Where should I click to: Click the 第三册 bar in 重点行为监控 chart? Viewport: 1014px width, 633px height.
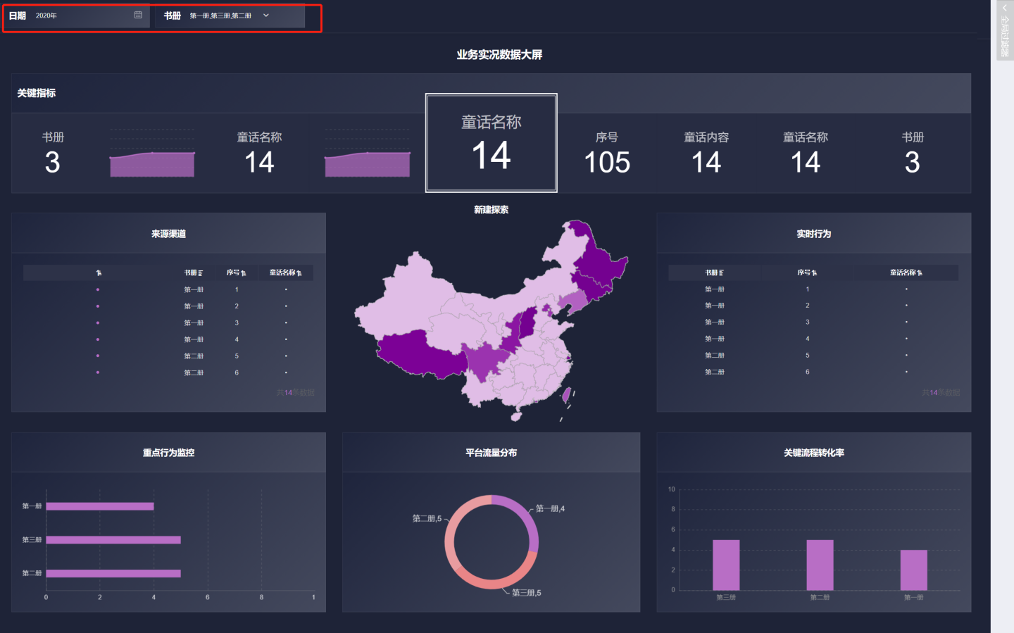113,540
